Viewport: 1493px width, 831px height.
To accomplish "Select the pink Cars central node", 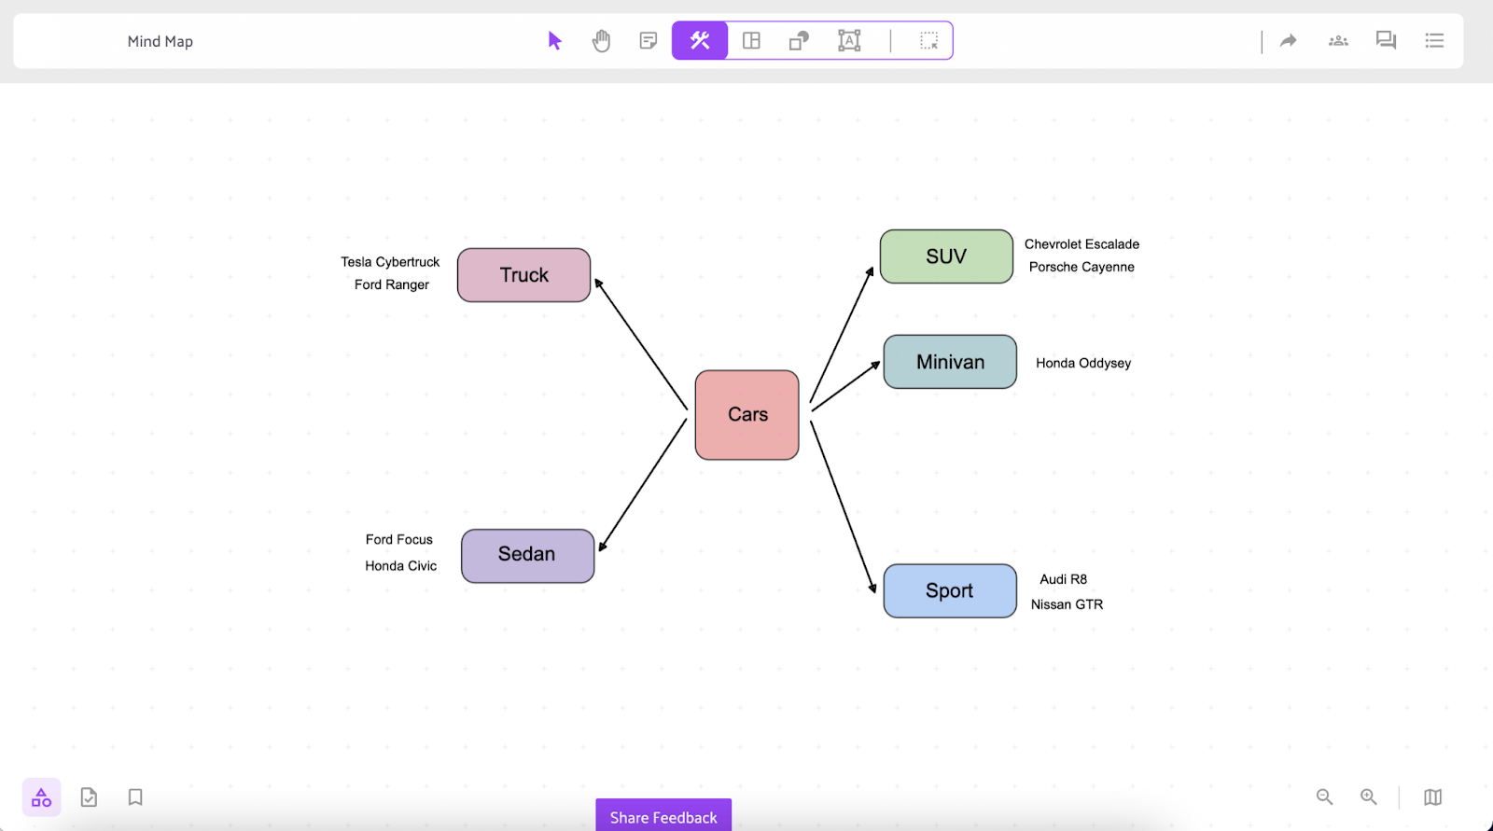I will [747, 415].
